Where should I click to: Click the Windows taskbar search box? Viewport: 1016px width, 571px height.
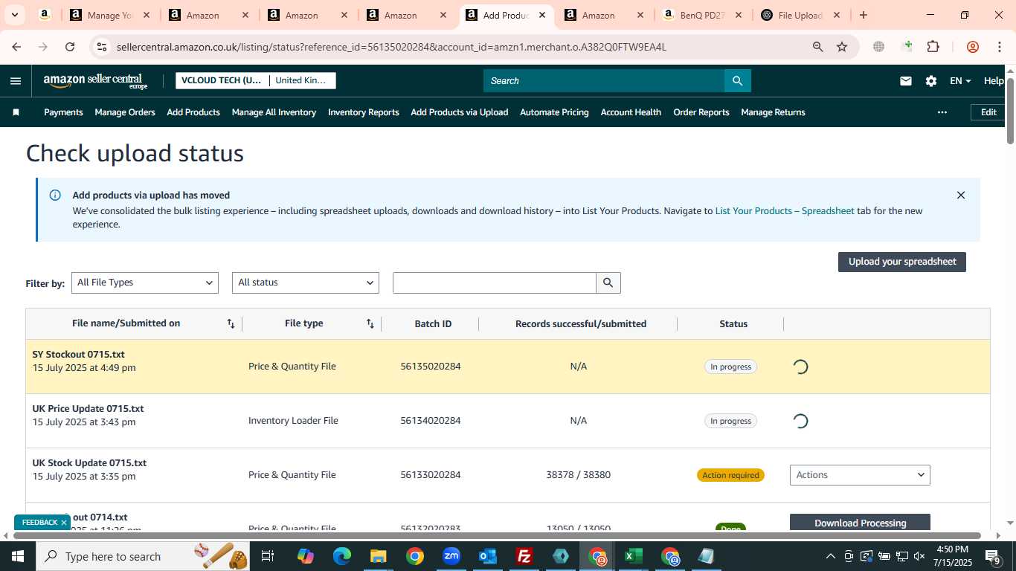tap(144, 556)
